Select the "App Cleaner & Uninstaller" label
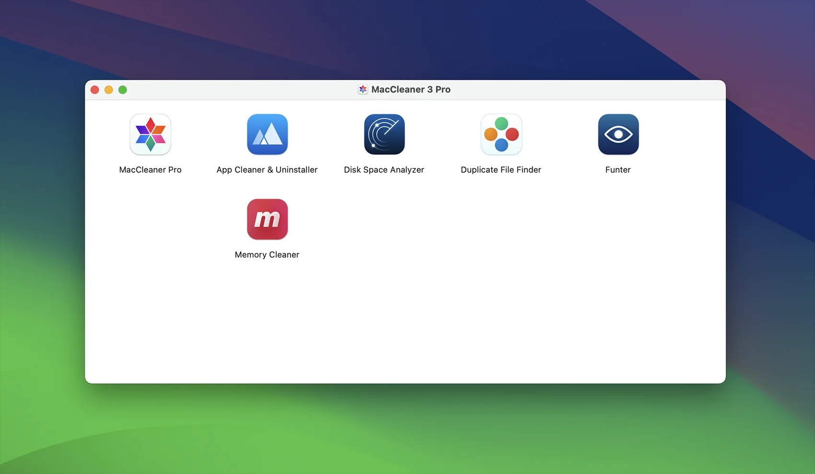The height and width of the screenshot is (474, 815). pos(267,170)
